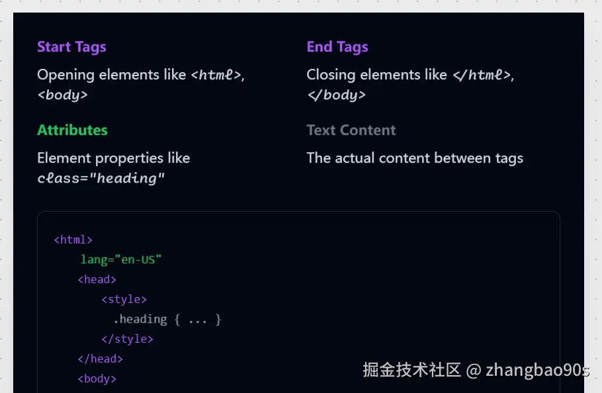This screenshot has width=602, height=393.
Task: Click the <style> opening tag in code
Action: [124, 299]
